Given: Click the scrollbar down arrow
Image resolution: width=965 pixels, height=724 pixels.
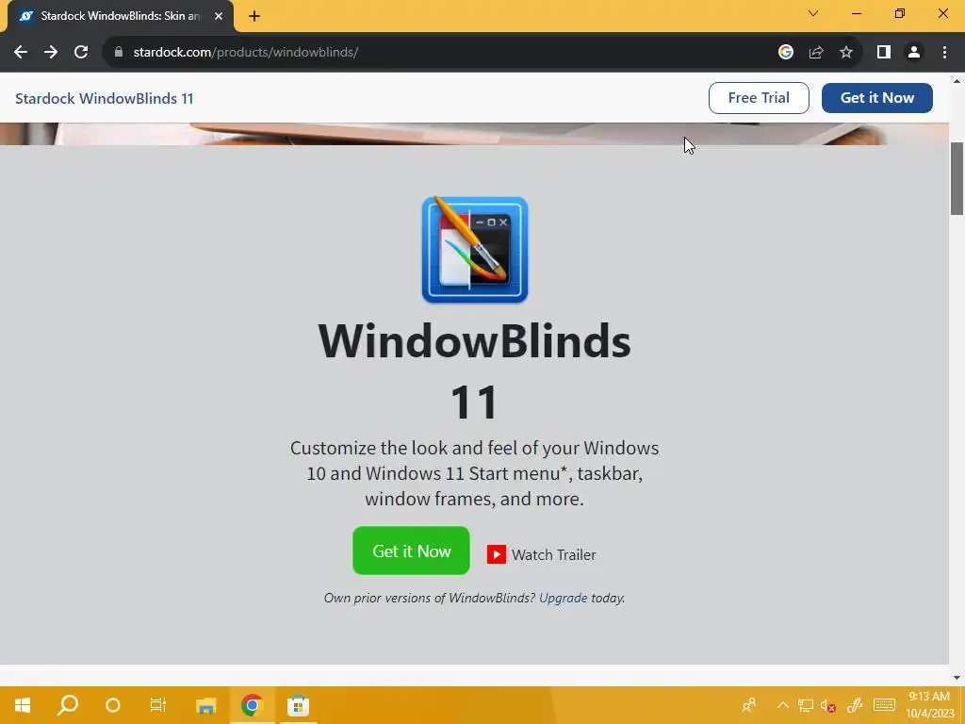Looking at the screenshot, I should [957, 679].
